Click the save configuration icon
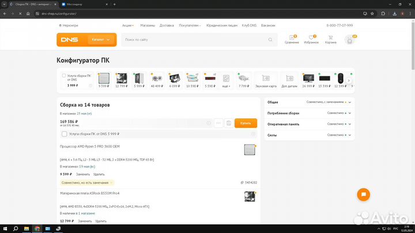 point(229,123)
